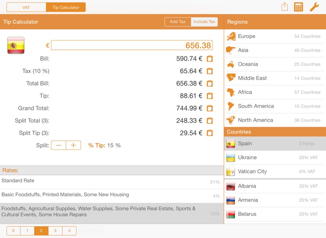
Task: Copy the Total Bill amount to clipboard
Action: (210, 83)
